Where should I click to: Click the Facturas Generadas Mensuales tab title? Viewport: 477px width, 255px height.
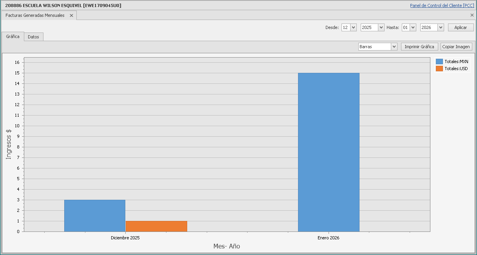(35, 16)
